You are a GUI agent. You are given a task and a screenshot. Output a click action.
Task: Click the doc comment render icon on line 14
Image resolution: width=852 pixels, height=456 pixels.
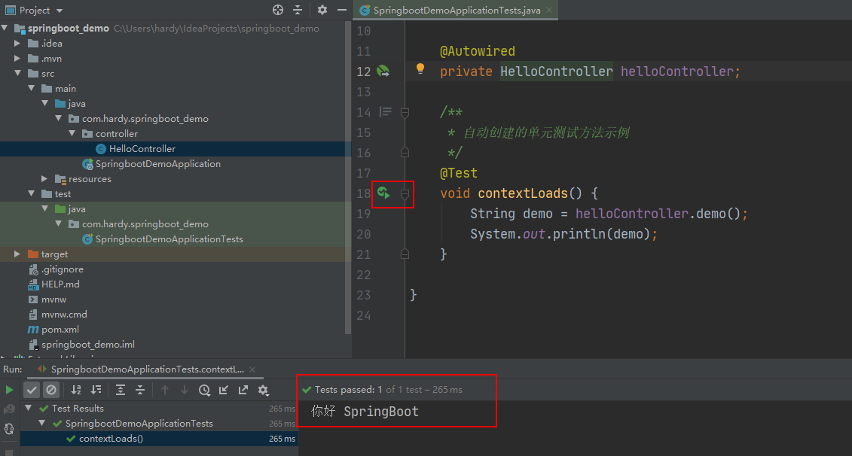point(385,112)
